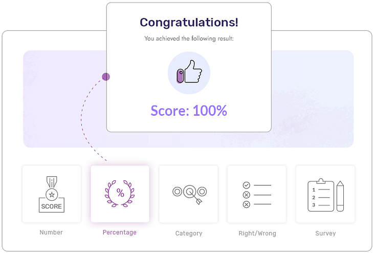
Task: Click the star circle on the SCORE medal
Action: tap(52, 195)
